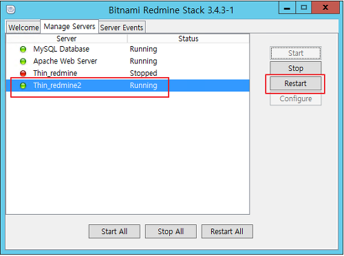Click the Bitnami app icon in title bar
The width and height of the screenshot is (344, 256).
11,10
